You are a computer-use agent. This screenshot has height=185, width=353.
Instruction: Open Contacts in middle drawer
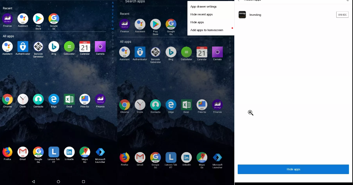[x=155, y=105]
